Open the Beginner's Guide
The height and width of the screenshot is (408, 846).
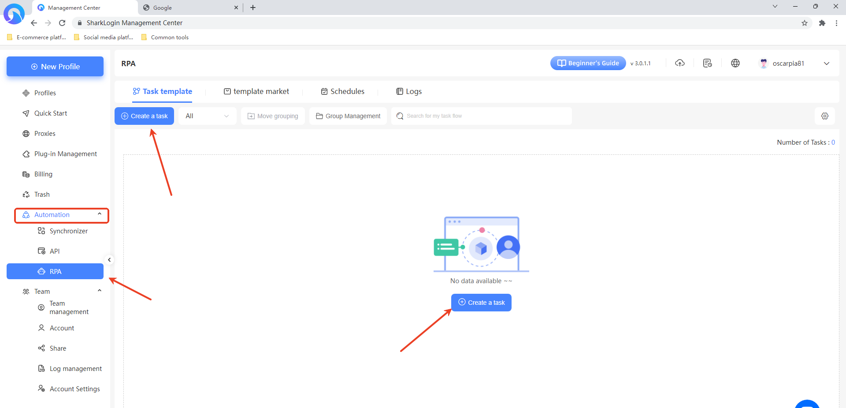[x=588, y=63]
